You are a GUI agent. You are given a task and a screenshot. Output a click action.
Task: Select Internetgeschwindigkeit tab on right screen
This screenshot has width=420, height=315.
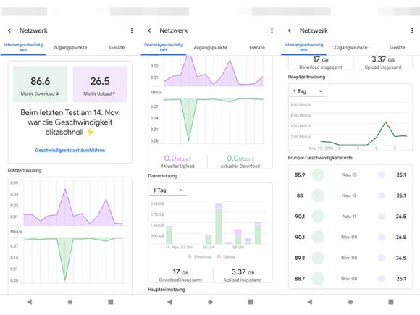(303, 47)
